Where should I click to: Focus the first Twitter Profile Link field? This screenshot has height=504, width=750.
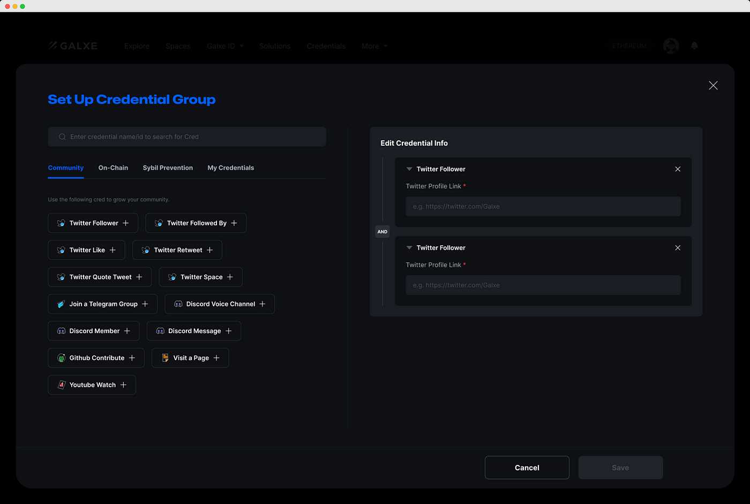pos(543,206)
